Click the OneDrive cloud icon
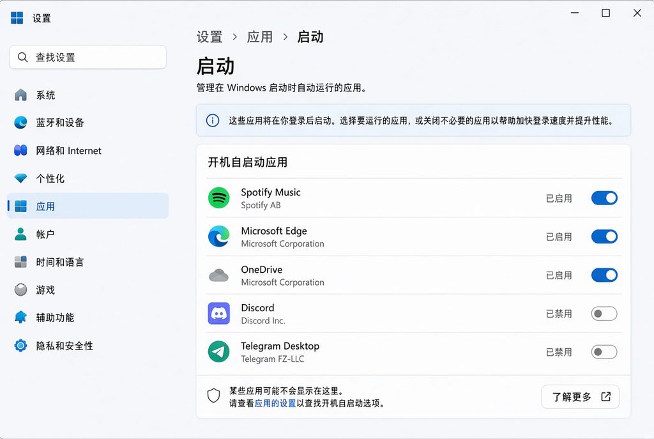The width and height of the screenshot is (654, 439). [x=218, y=275]
